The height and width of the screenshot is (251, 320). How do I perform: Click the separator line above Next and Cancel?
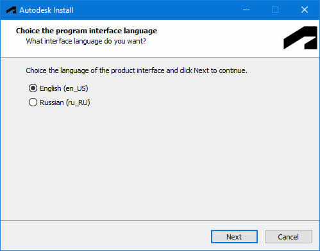[160, 220]
